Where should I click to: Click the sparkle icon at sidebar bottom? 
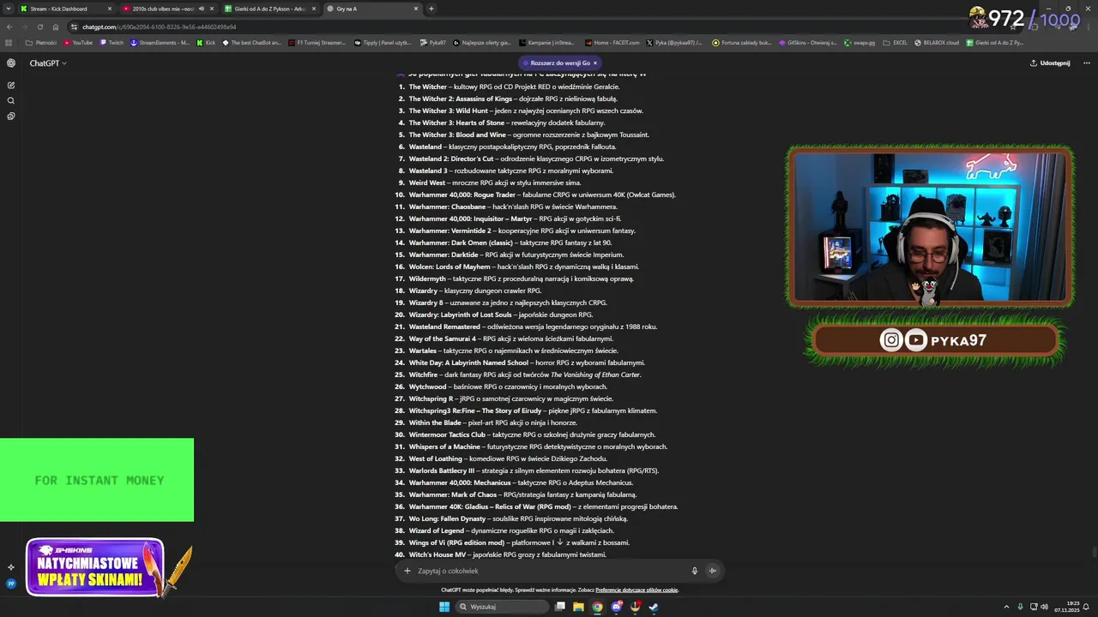tap(11, 567)
